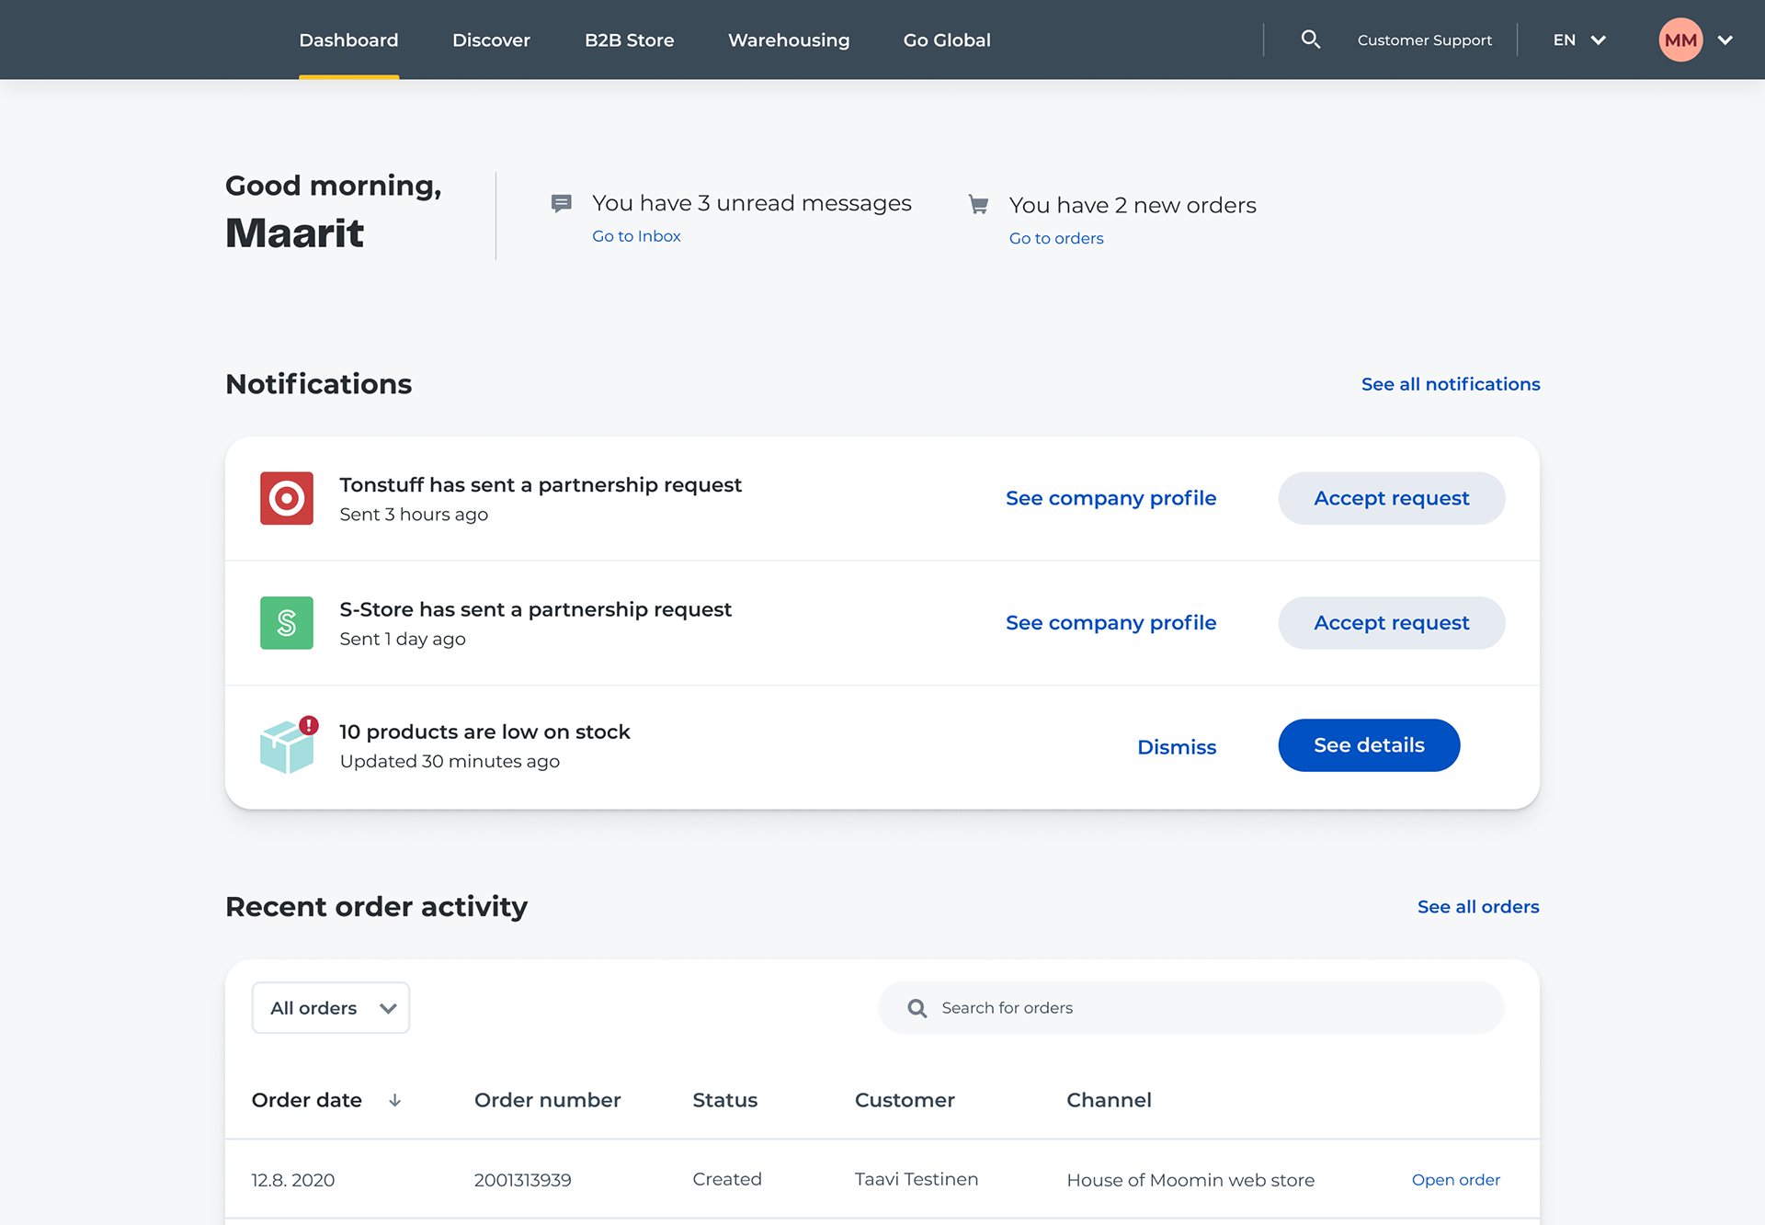This screenshot has width=1765, height=1225.
Task: Go to B2B Store tab
Action: point(629,40)
